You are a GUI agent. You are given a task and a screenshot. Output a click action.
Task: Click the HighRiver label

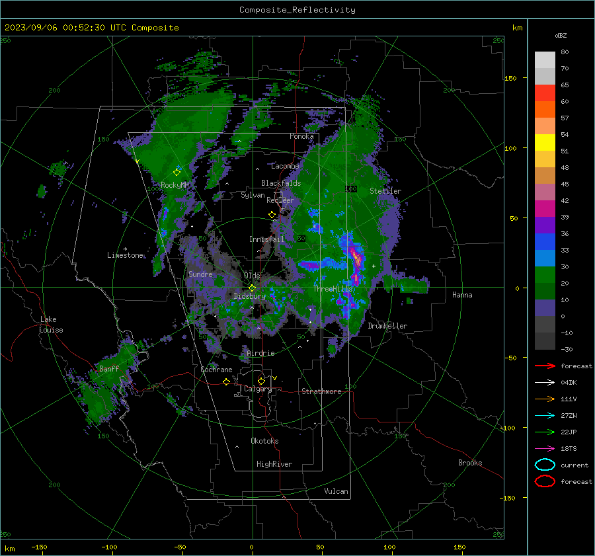click(274, 464)
